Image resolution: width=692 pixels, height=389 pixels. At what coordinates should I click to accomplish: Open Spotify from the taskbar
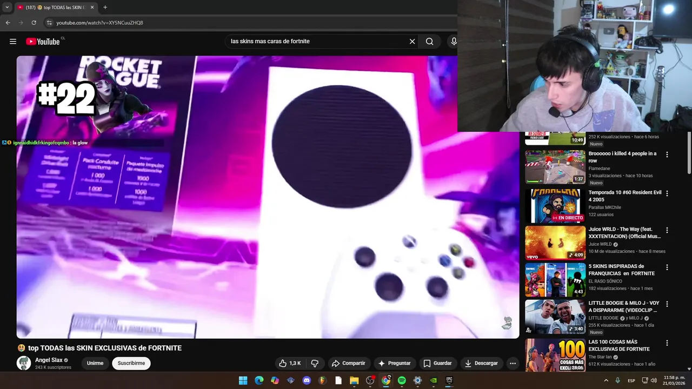pos(402,380)
